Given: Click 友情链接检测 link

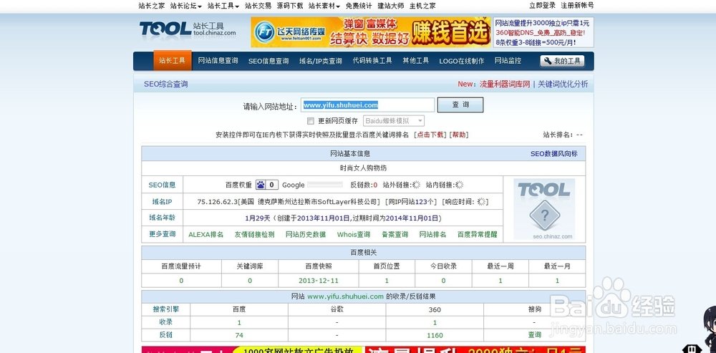Looking at the screenshot, I should click(255, 234).
